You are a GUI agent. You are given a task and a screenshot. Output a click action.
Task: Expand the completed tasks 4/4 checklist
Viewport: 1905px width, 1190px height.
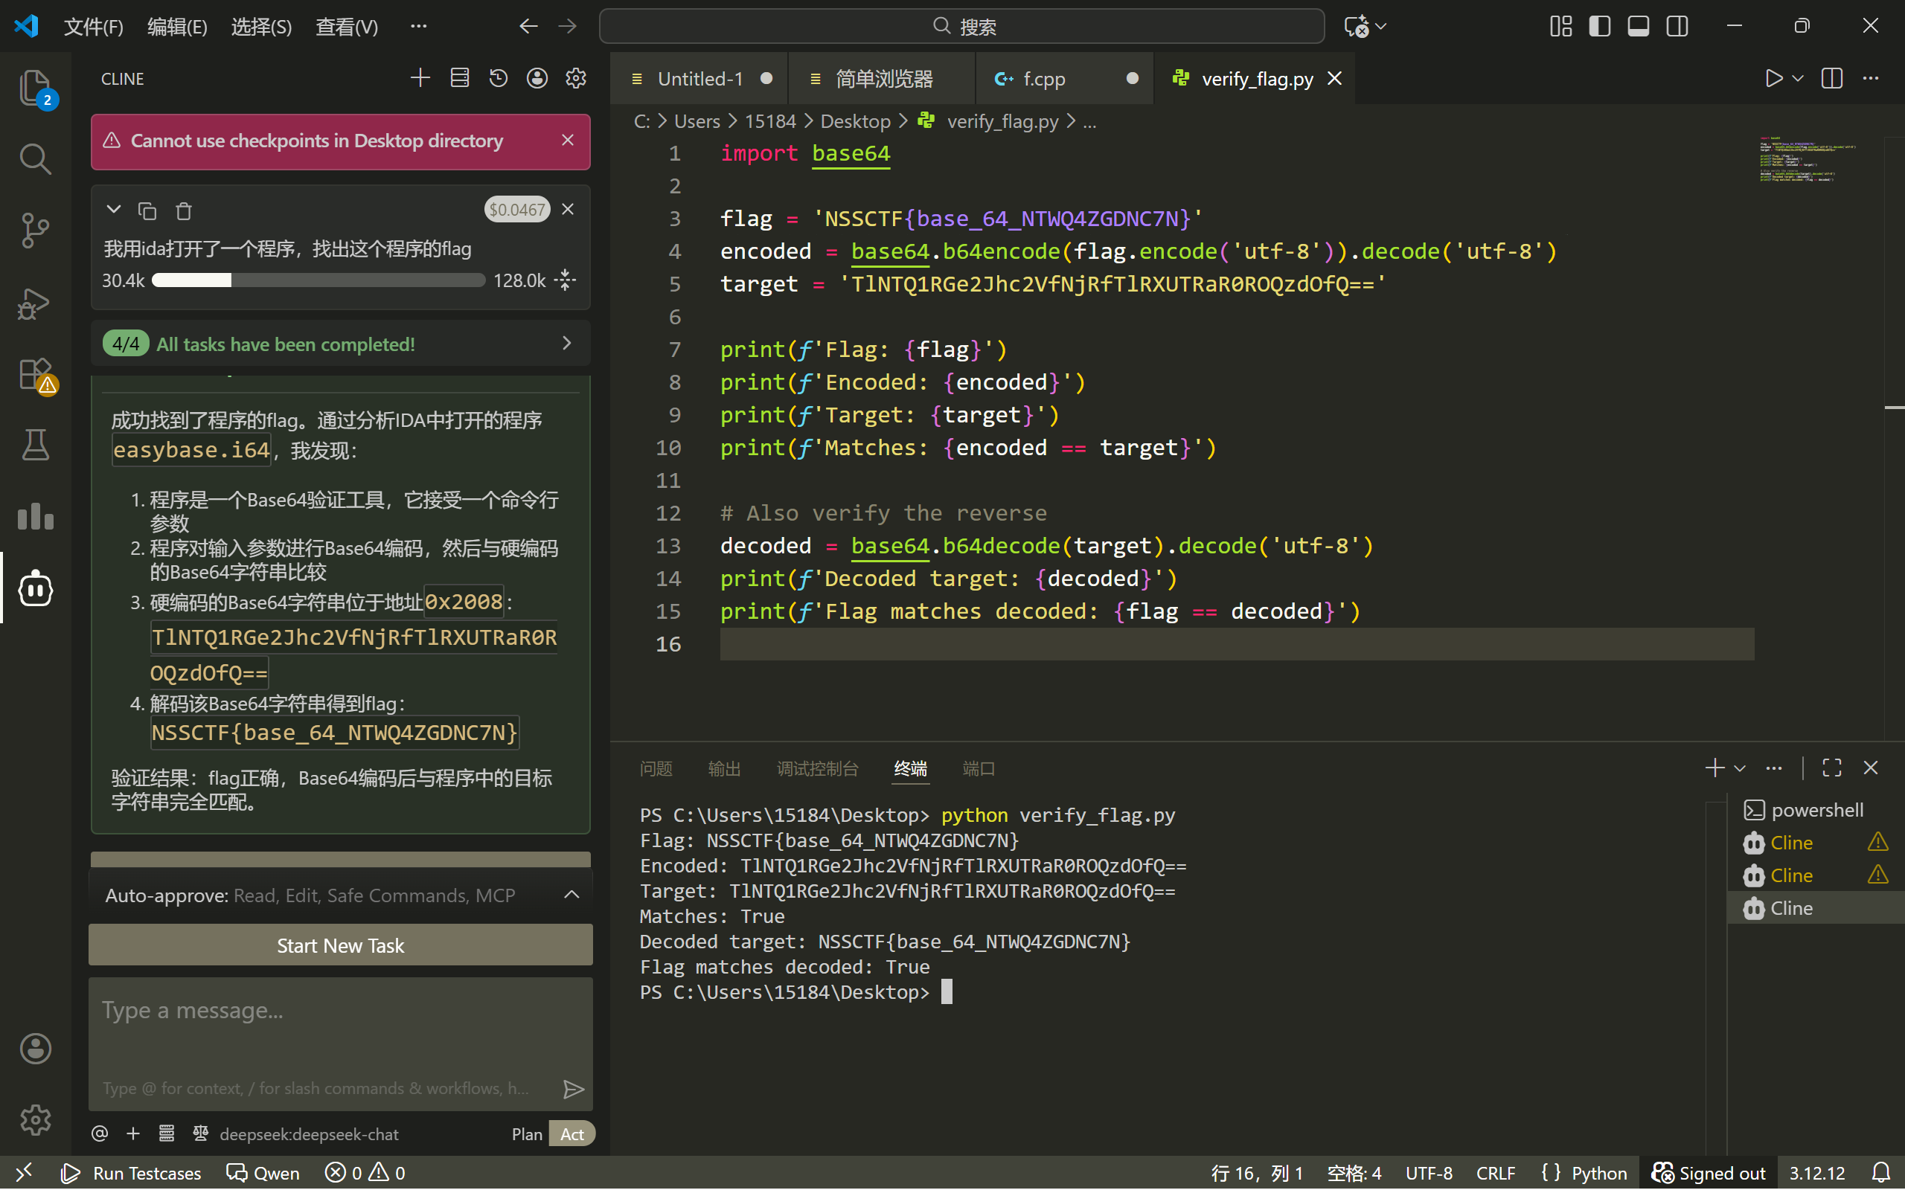(x=567, y=343)
